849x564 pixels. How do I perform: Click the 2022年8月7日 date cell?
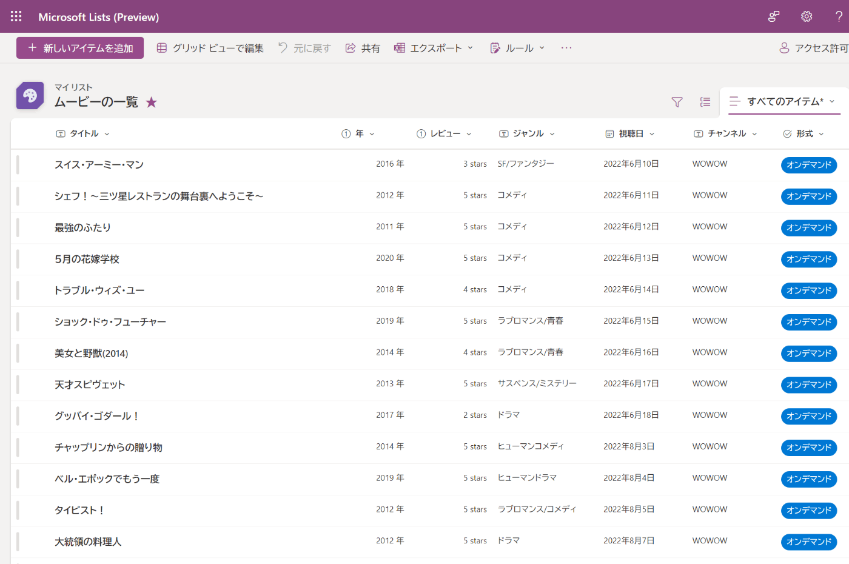629,541
